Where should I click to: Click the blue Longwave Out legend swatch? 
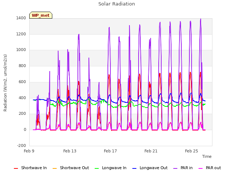click(x=135, y=168)
